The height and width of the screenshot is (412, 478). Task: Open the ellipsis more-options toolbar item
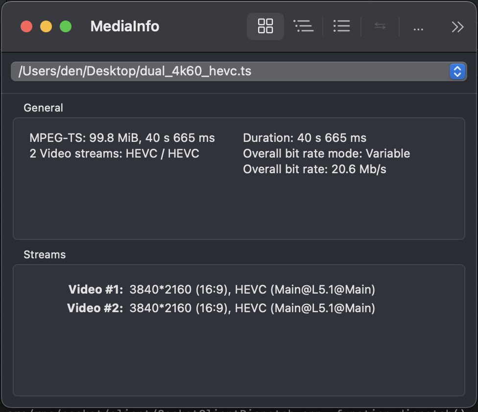tap(418, 29)
